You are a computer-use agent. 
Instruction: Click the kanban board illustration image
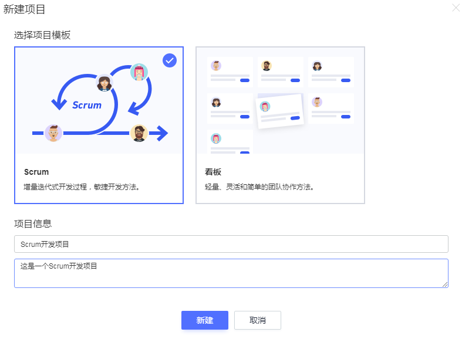coord(280,100)
